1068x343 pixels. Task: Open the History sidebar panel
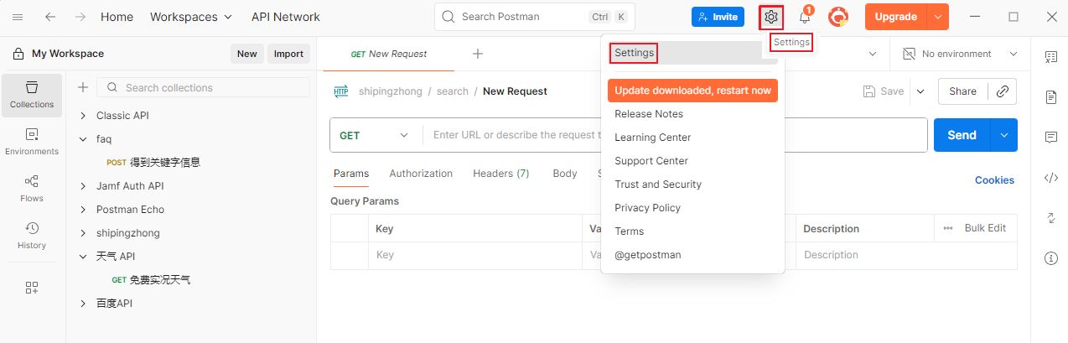(x=32, y=235)
